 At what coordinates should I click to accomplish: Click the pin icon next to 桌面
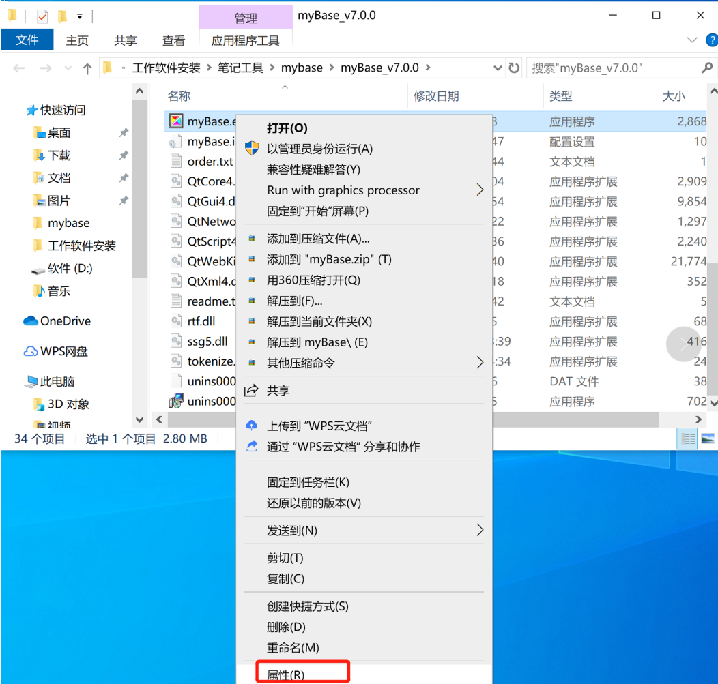[124, 133]
